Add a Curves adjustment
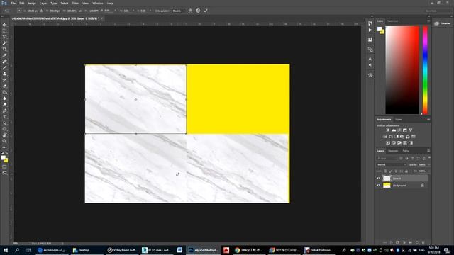 399,130
